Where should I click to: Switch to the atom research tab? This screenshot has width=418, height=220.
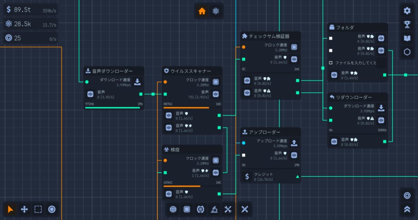pos(216,11)
